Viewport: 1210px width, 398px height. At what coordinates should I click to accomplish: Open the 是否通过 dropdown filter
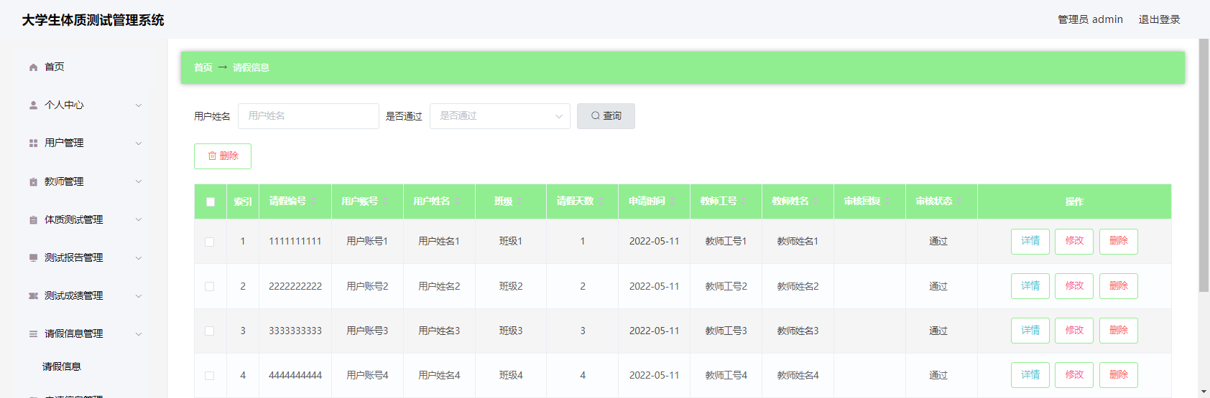[x=500, y=116]
